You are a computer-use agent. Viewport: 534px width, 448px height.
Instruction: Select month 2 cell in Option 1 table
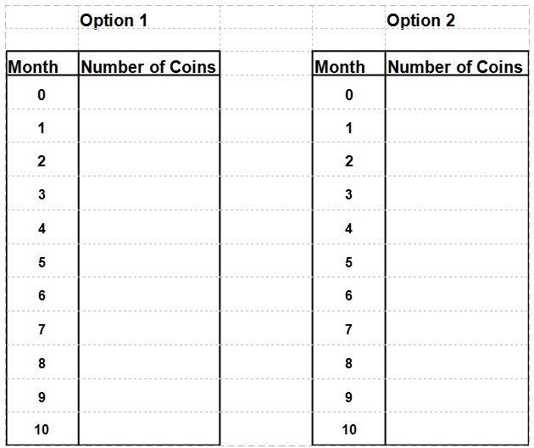pyautogui.click(x=42, y=161)
